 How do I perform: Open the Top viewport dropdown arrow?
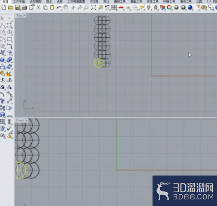pyautogui.click(x=24, y=15)
